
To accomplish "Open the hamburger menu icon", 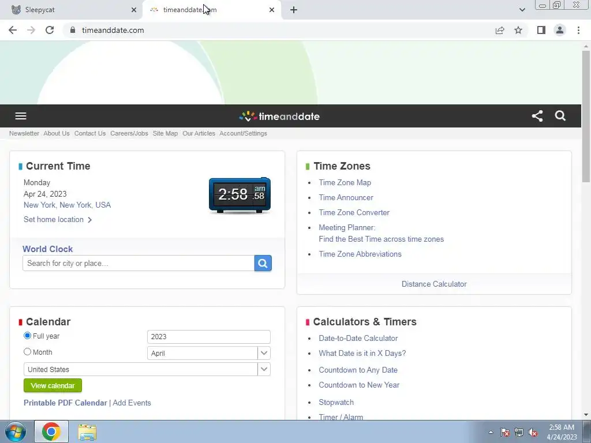I will [x=21, y=116].
